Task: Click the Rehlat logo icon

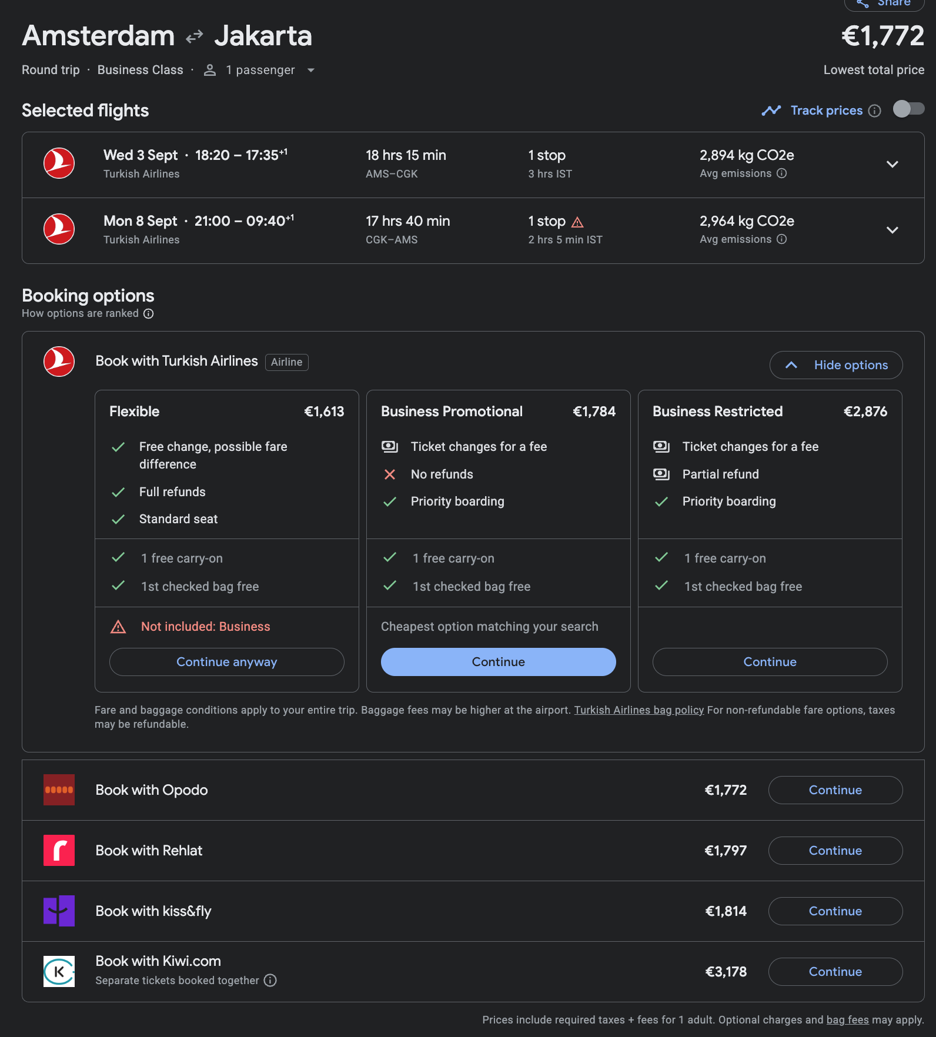Action: click(x=59, y=851)
